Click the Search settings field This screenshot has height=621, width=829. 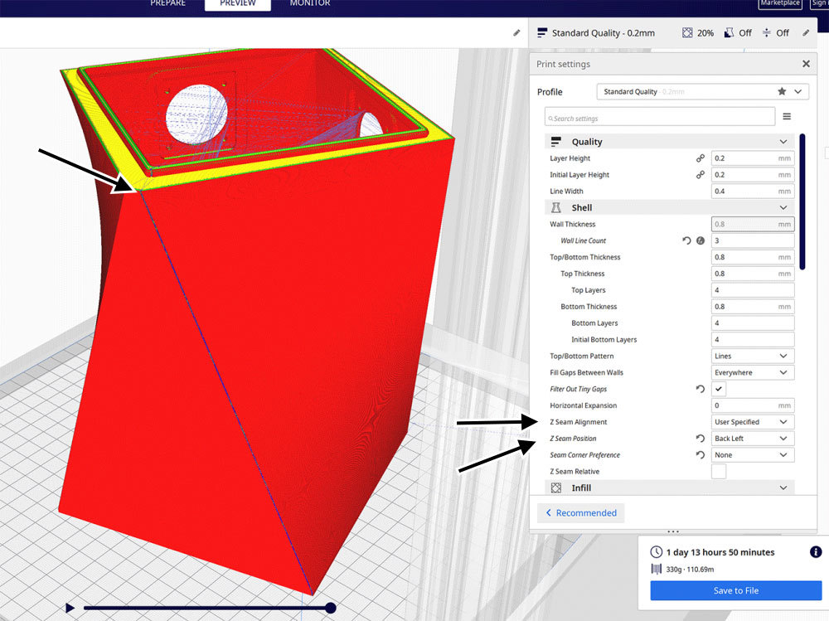(660, 116)
